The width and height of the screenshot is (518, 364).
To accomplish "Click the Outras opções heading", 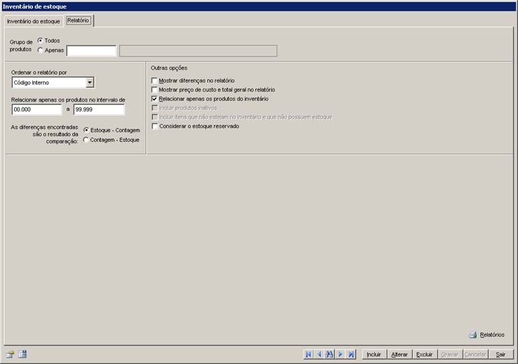I will 169,68.
